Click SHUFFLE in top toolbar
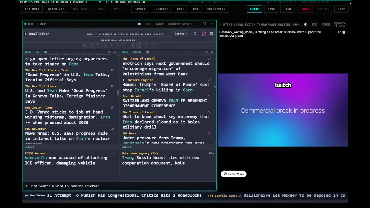 [x=162, y=9]
